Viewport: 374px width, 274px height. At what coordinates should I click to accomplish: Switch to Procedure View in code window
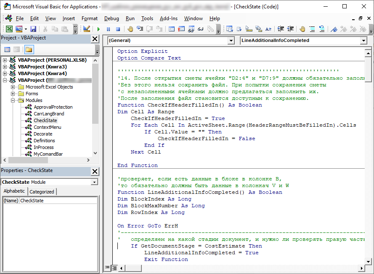[x=107, y=268]
